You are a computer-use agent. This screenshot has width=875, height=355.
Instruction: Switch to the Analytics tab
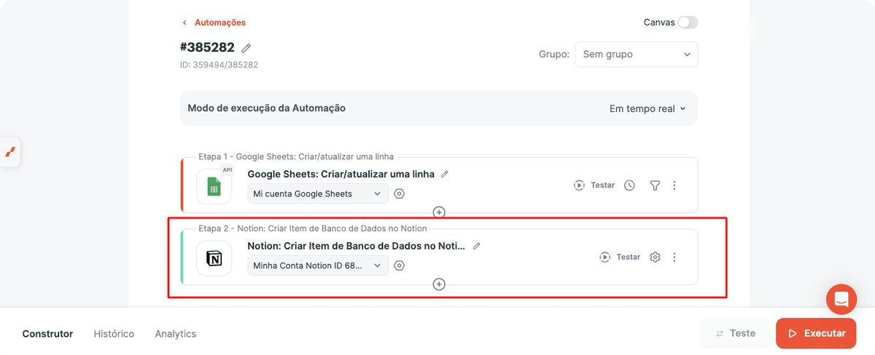pos(176,334)
